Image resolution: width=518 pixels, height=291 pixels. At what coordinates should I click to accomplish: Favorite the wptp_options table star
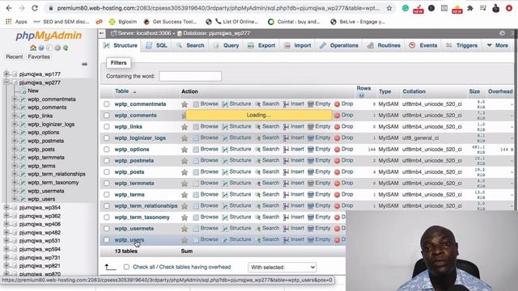pos(185,150)
